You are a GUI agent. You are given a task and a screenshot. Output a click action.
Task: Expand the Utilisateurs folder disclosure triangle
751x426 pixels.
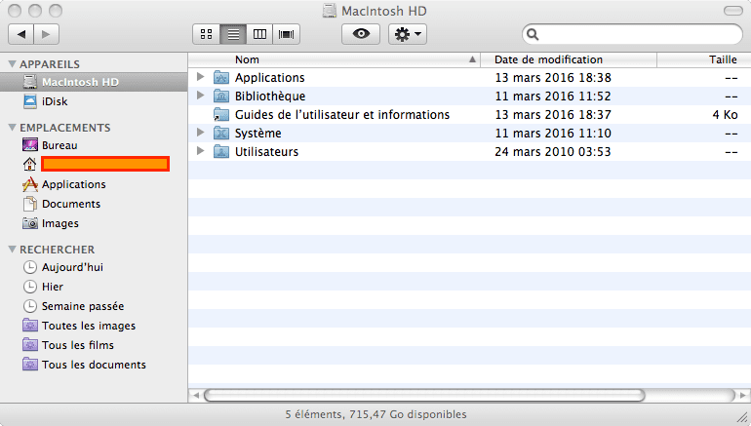[201, 151]
